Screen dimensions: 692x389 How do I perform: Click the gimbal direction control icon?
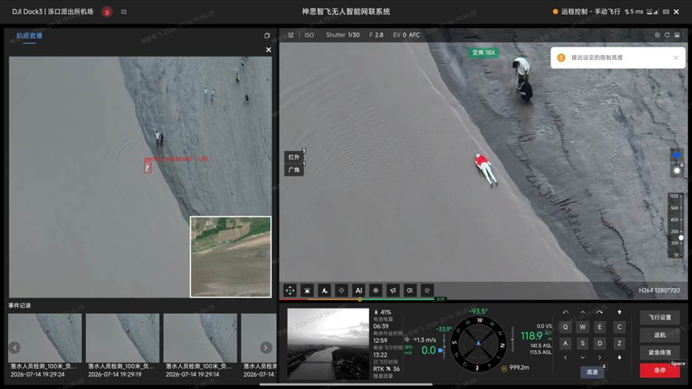[x=290, y=291]
